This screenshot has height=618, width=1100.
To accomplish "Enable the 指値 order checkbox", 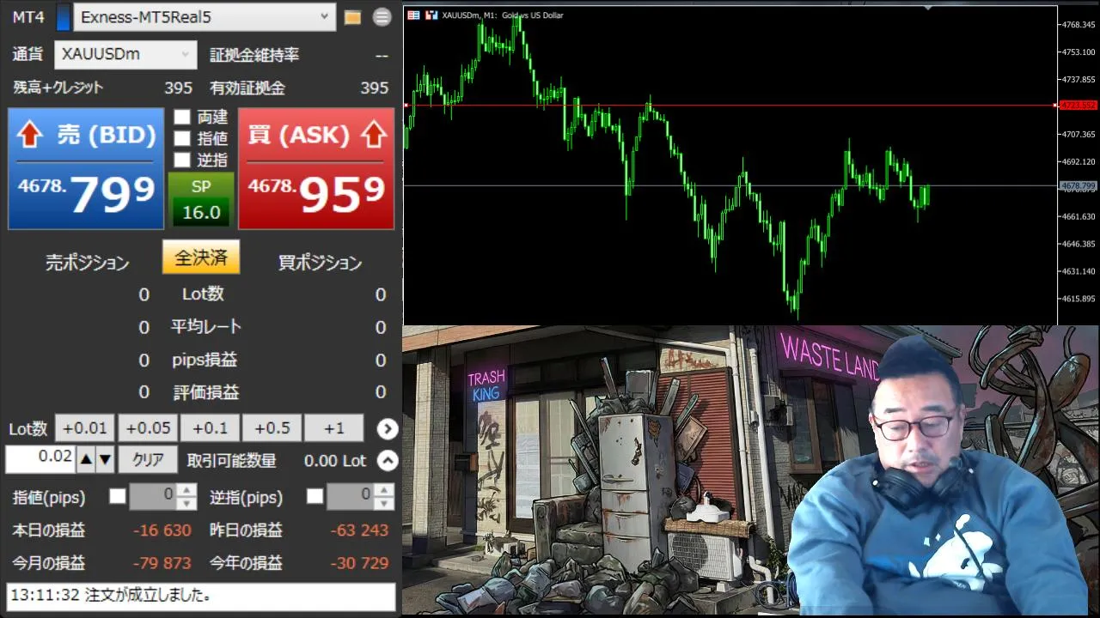I will 182,138.
